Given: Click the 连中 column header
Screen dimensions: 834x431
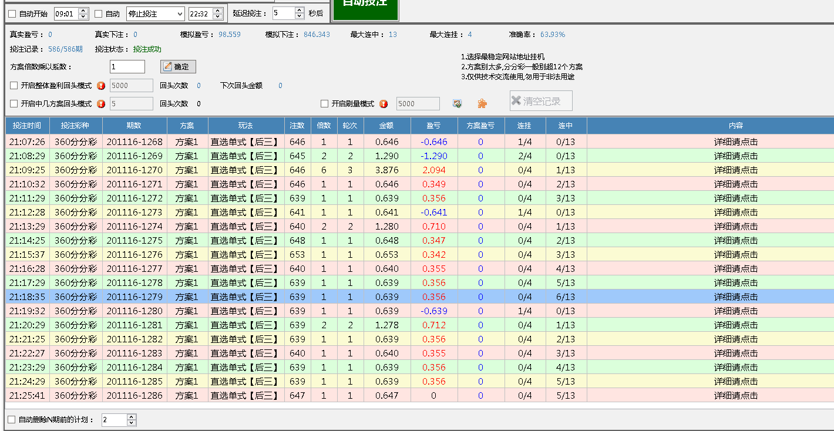Looking at the screenshot, I should tap(566, 126).
